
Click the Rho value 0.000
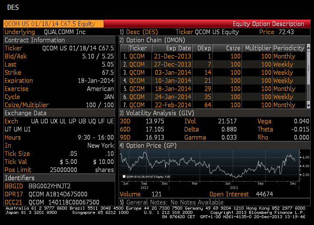[x=301, y=137]
